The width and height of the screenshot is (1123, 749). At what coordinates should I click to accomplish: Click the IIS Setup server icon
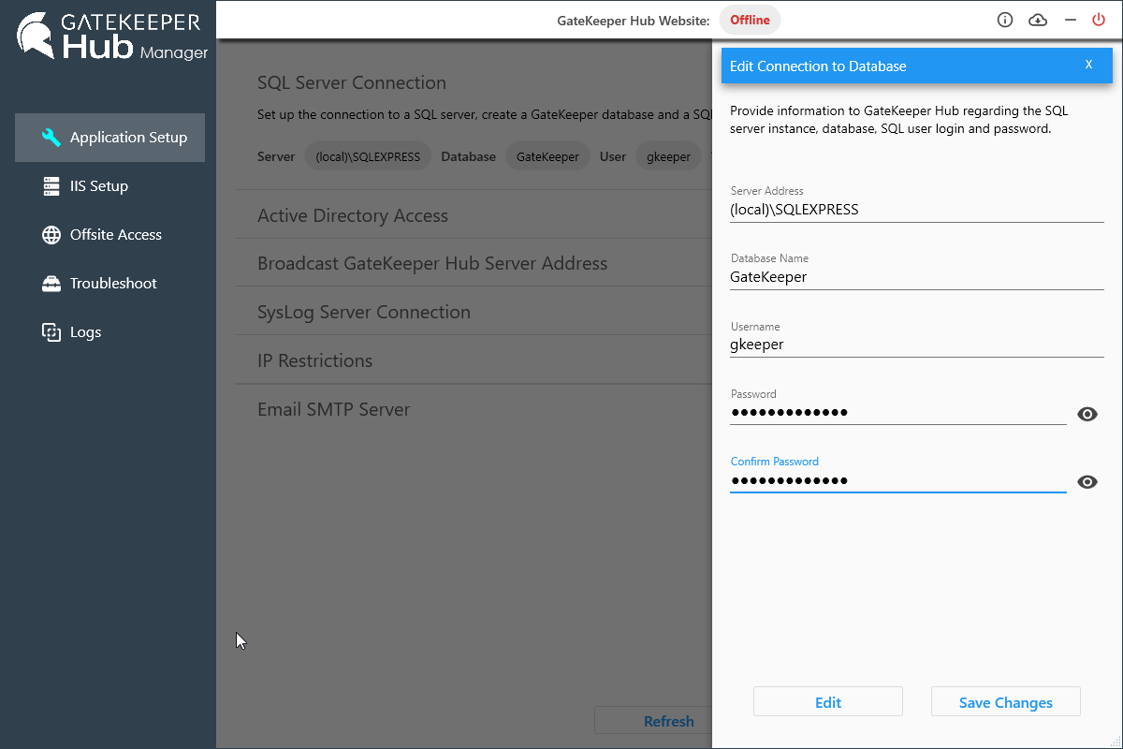pyautogui.click(x=49, y=185)
